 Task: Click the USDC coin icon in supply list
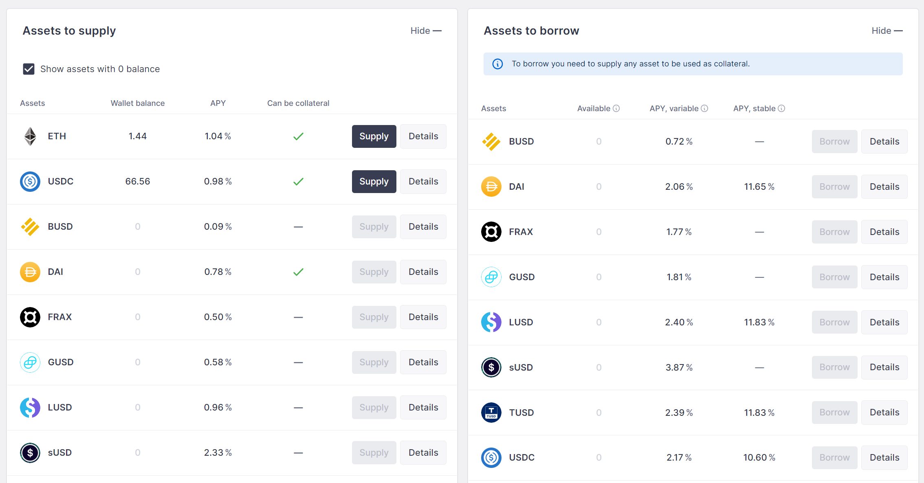[x=30, y=182]
